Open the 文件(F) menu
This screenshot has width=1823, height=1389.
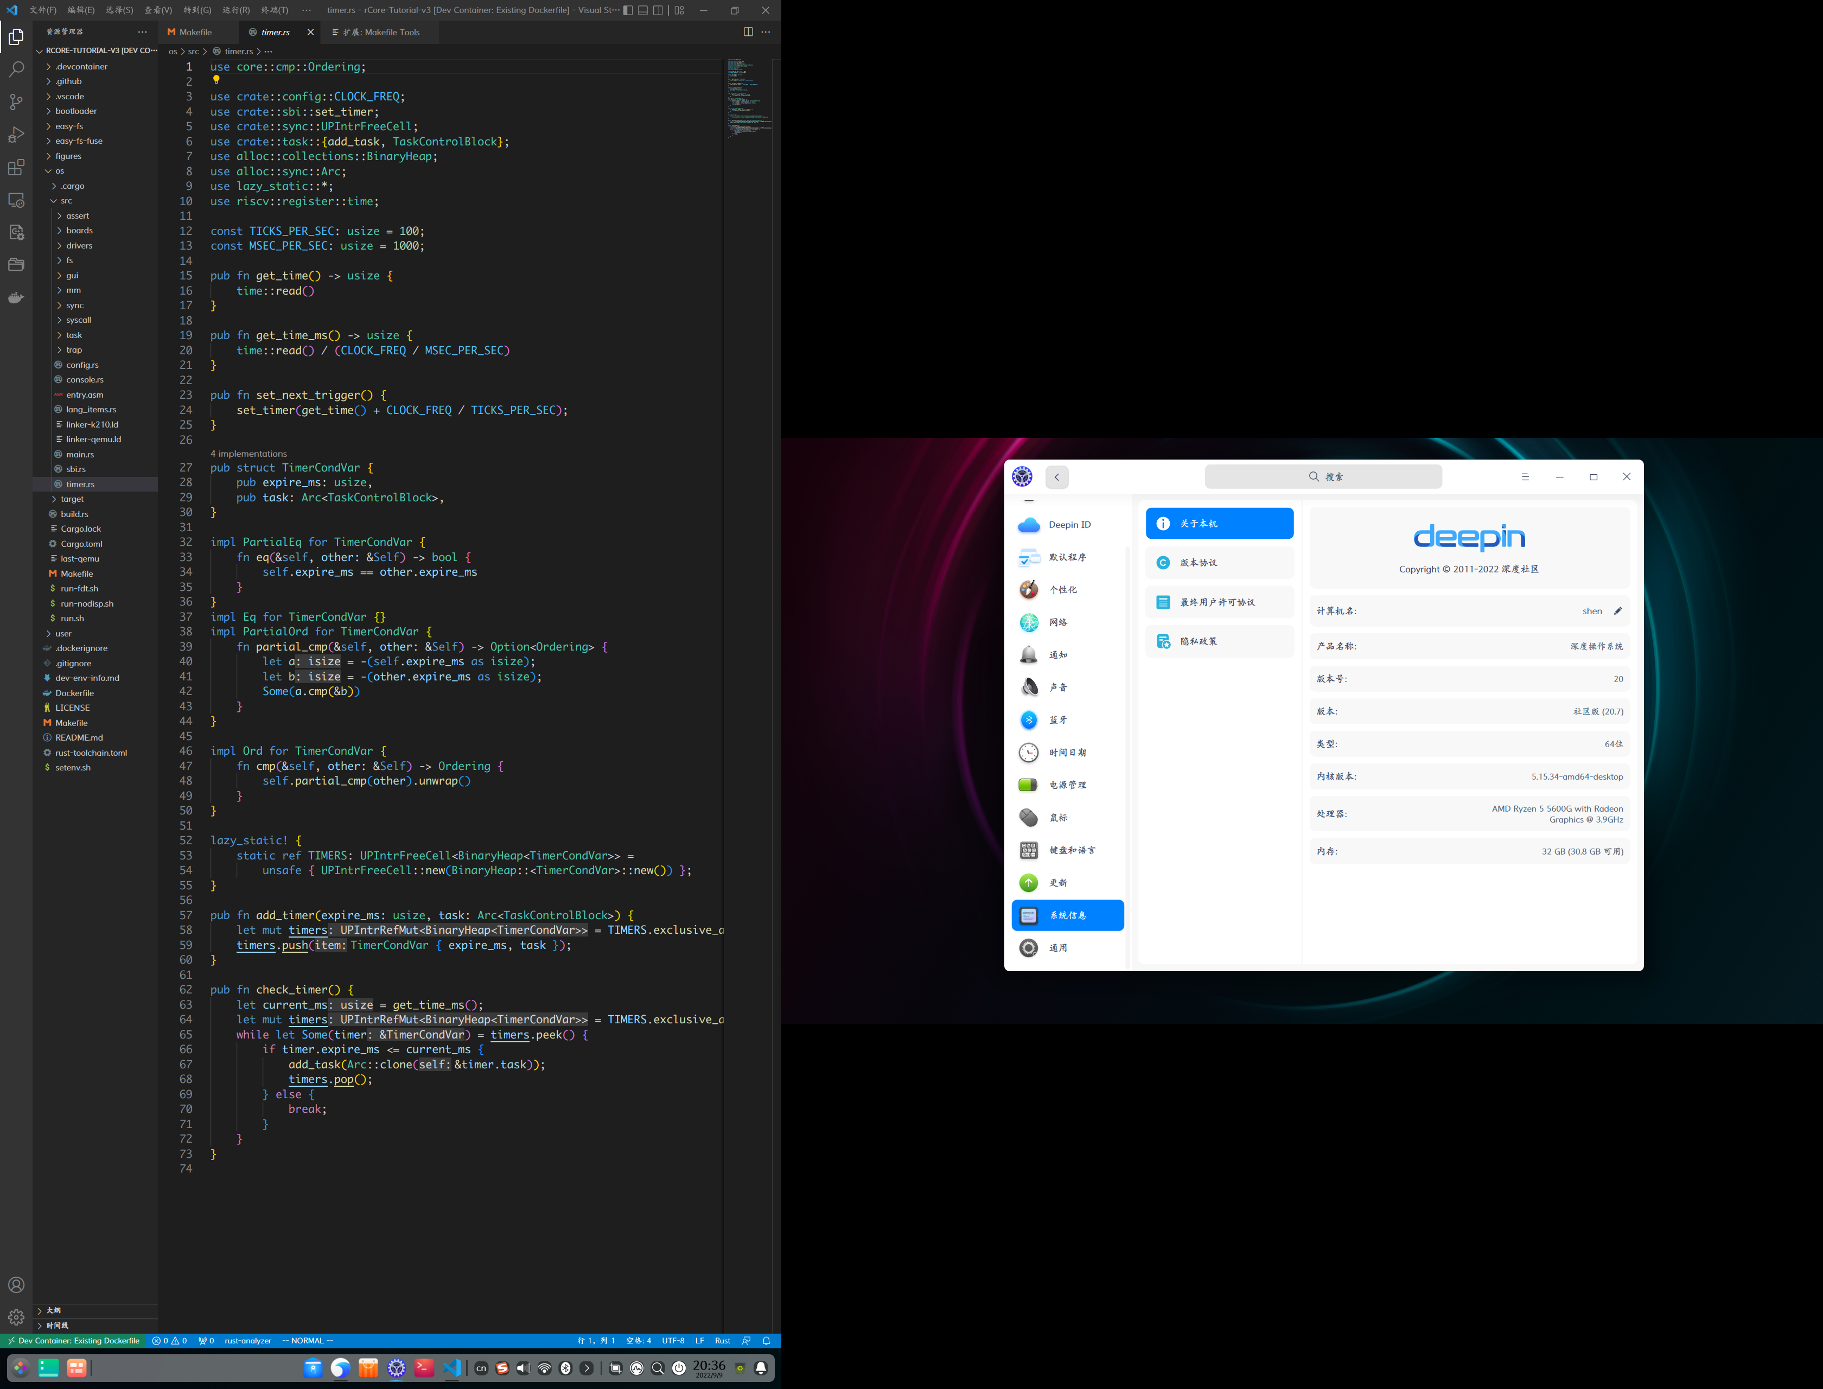coord(43,10)
